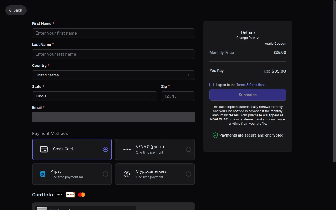
Task: Click the Venmo logo icon
Action: [x=127, y=149]
